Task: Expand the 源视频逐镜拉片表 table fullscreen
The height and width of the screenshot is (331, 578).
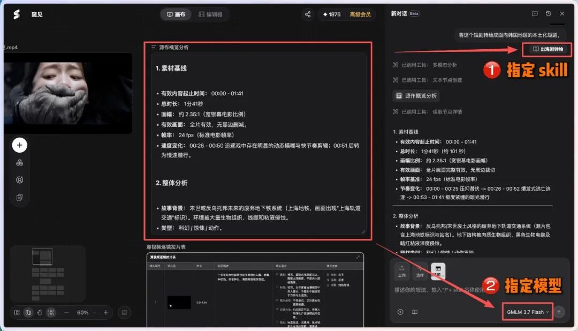Action: (x=358, y=257)
